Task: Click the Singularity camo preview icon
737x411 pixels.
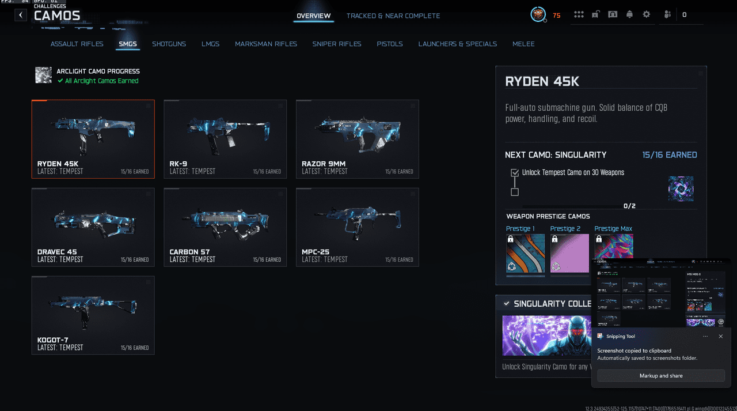Action: pyautogui.click(x=681, y=188)
